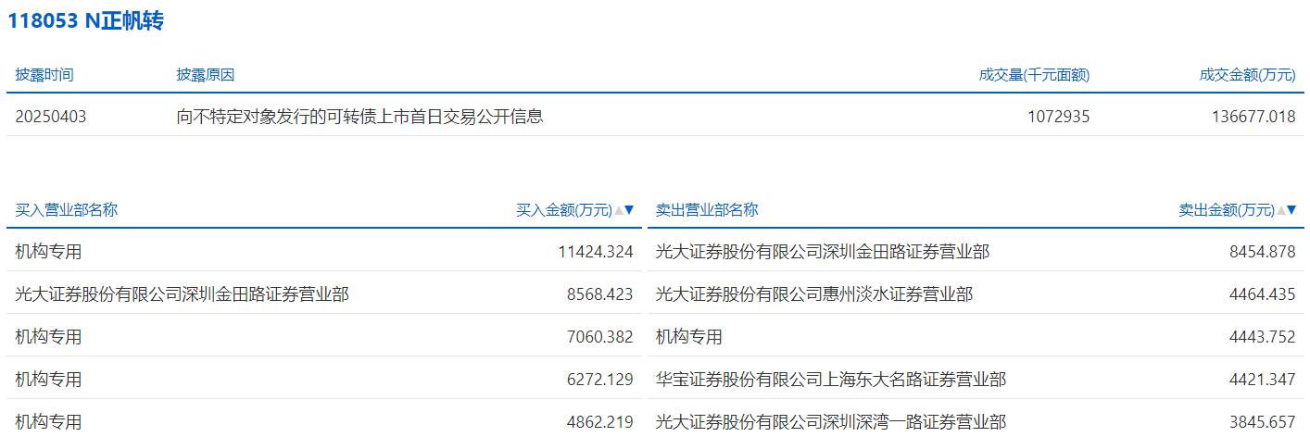
Task: Click the 成交量(千元面额) header
Action: point(1034,75)
